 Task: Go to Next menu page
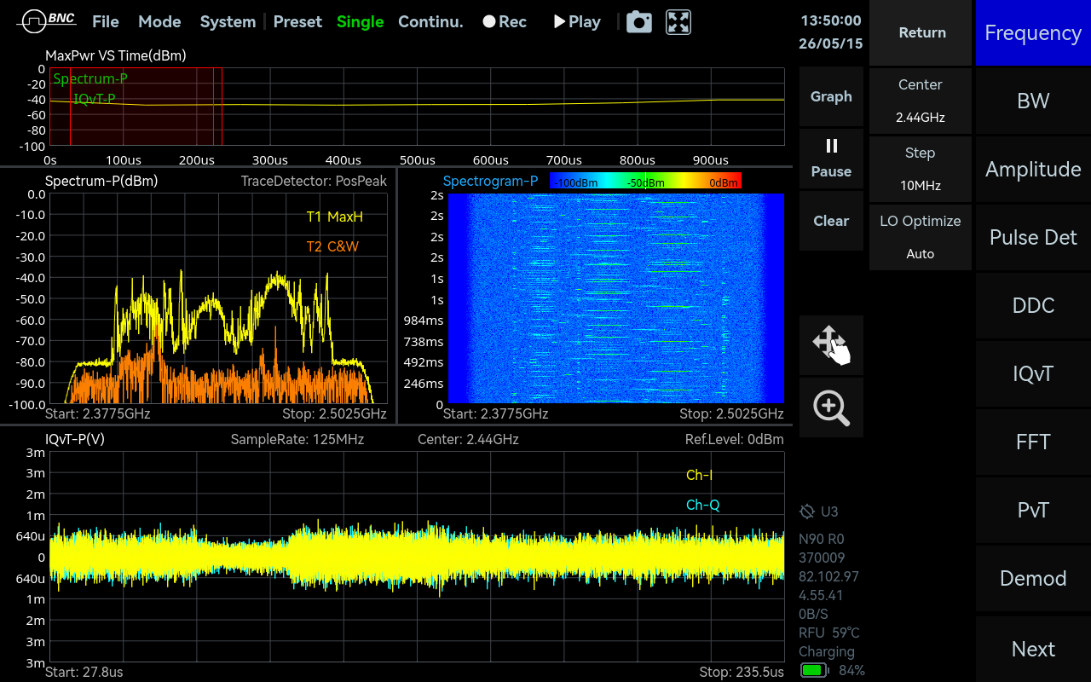tap(1033, 649)
